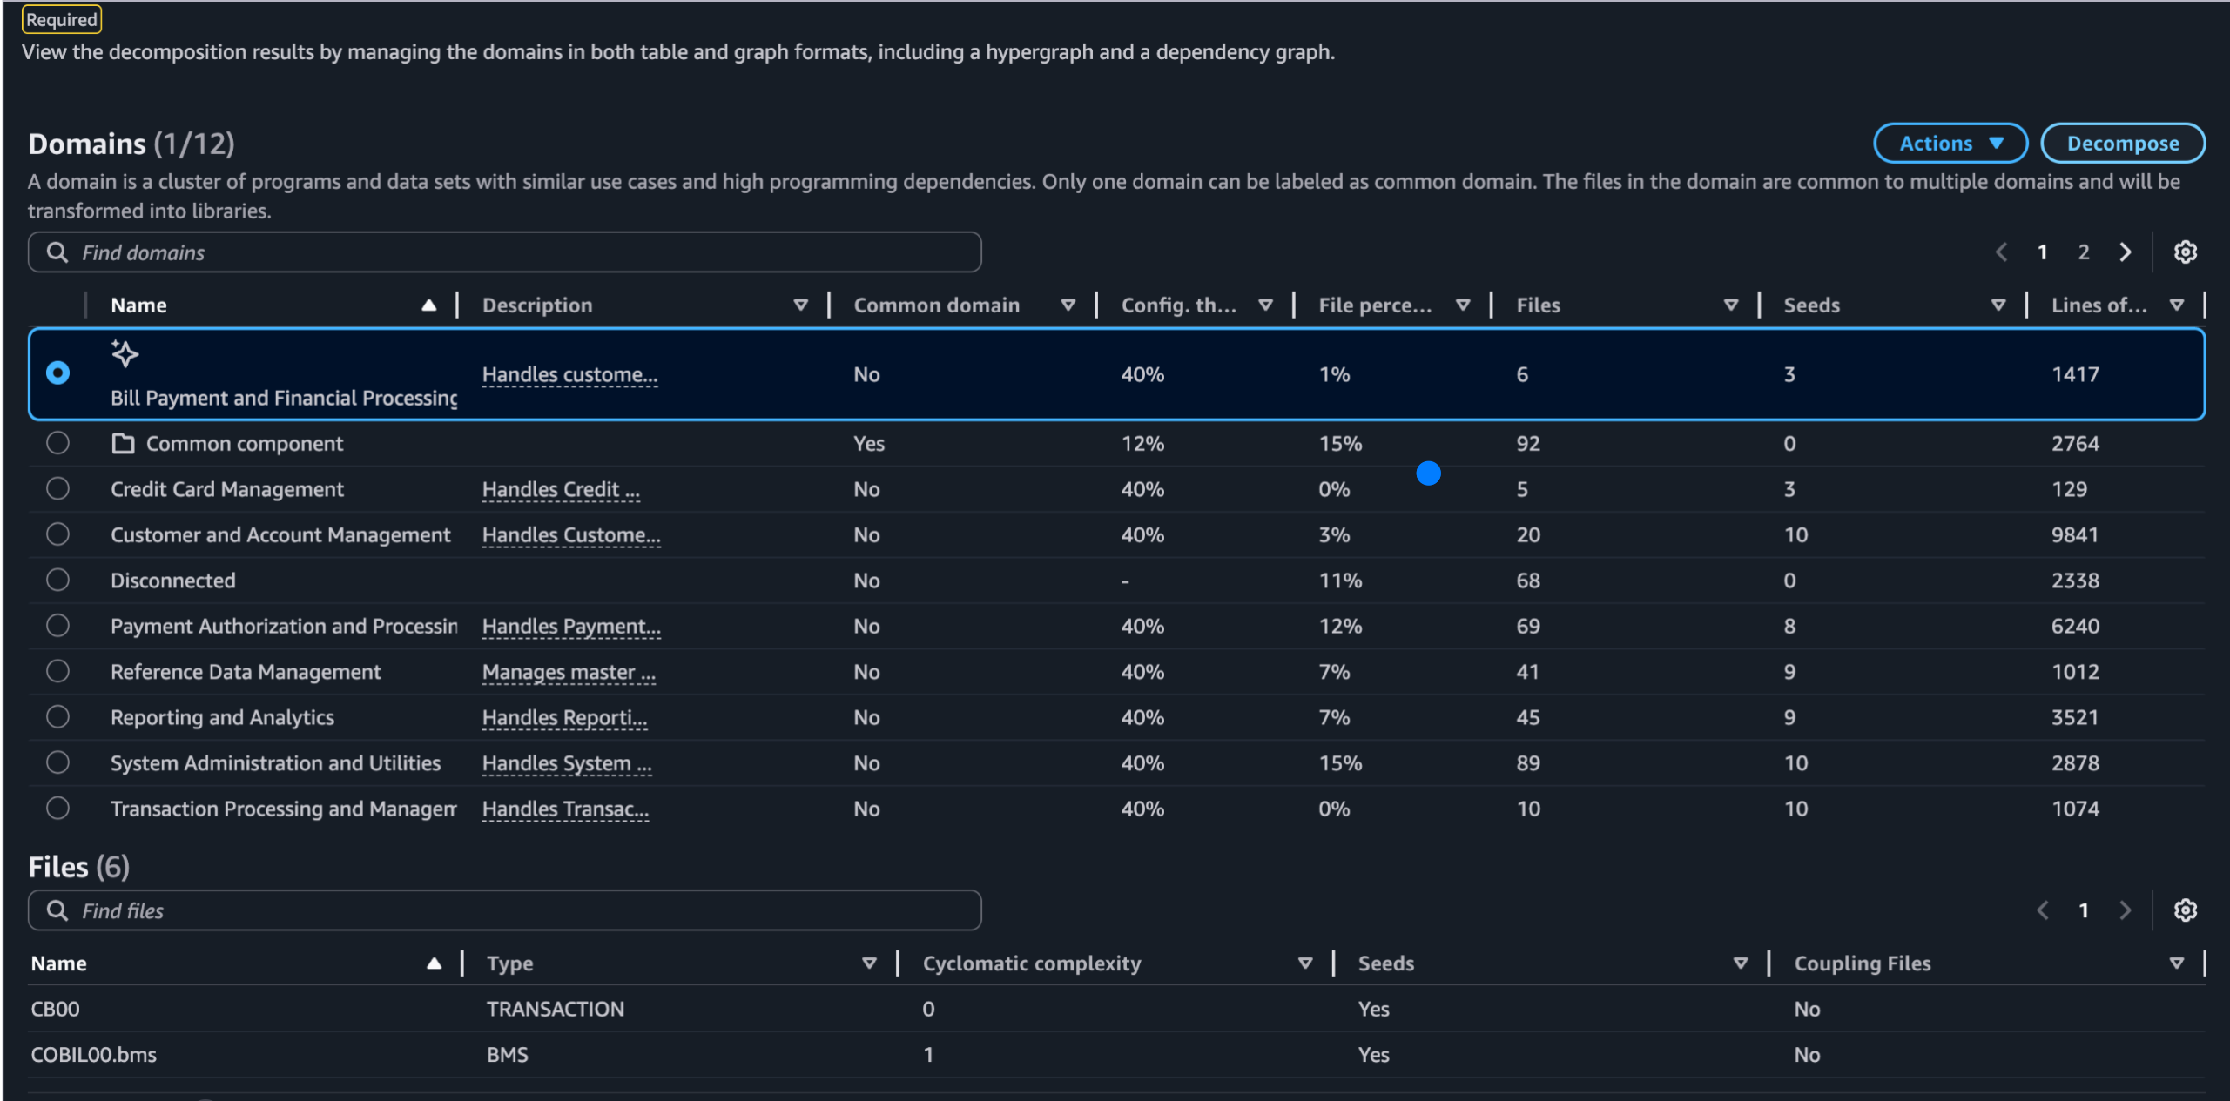This screenshot has width=2230, height=1101.
Task: Open files table settings gear
Action: point(2184,910)
